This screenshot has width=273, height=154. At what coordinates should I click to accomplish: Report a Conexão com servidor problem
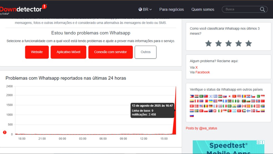click(110, 52)
